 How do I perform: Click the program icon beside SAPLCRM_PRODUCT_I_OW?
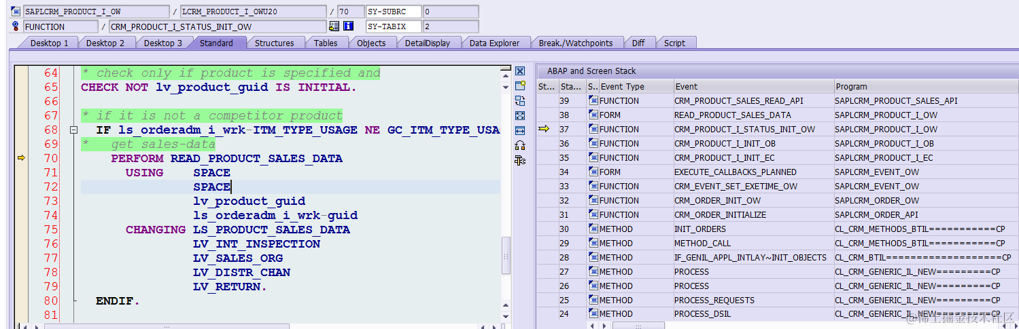[16, 12]
